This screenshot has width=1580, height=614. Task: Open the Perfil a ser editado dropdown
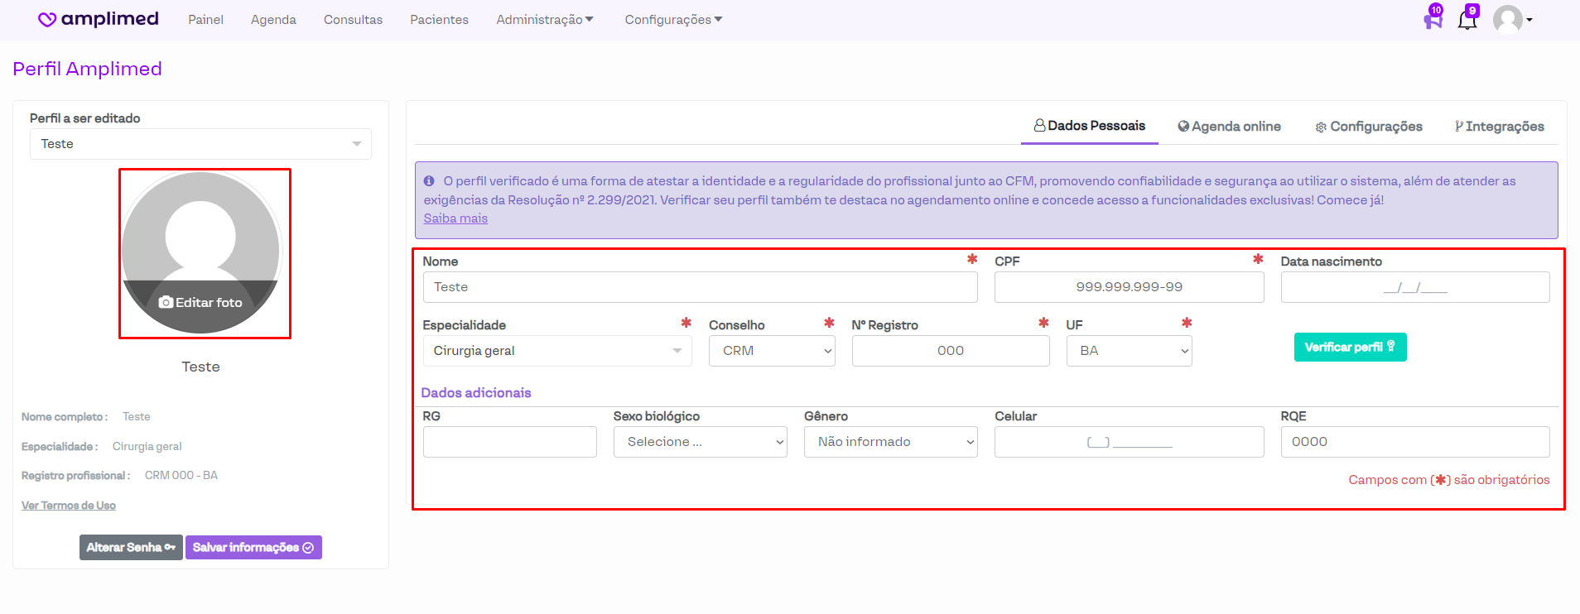tap(200, 144)
